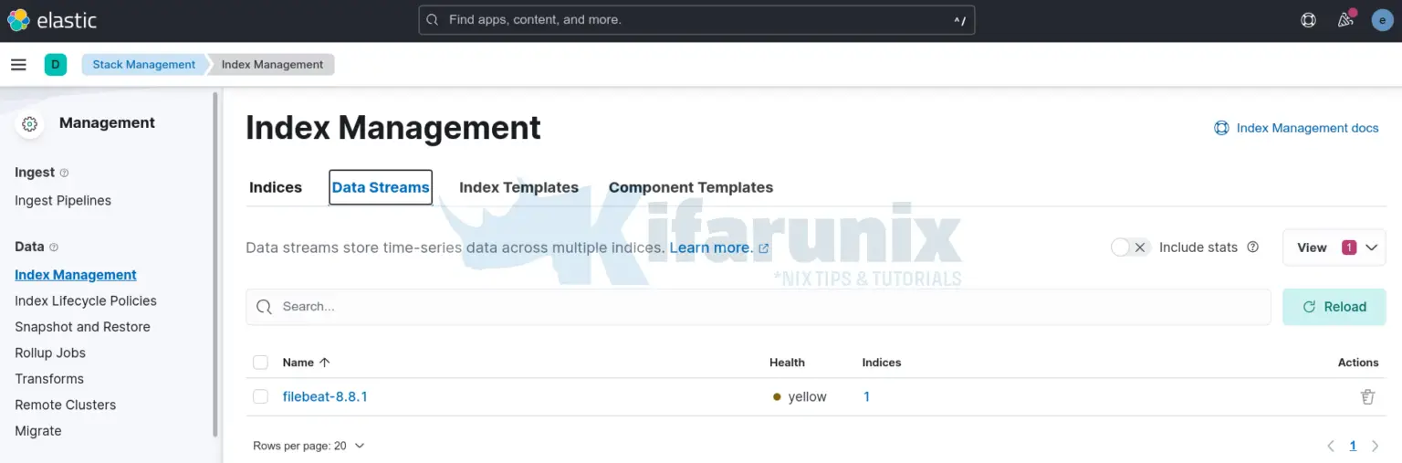The width and height of the screenshot is (1402, 463).
Task: Switch to the Index Templates tab
Action: (518, 187)
